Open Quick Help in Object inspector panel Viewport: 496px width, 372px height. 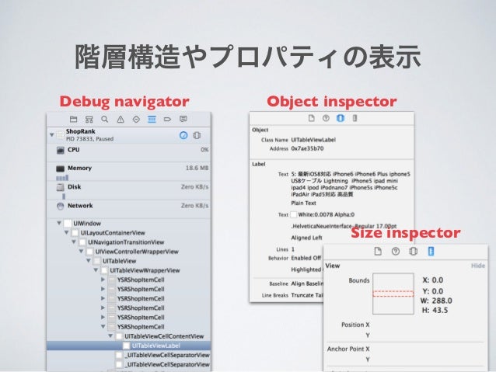coord(326,118)
